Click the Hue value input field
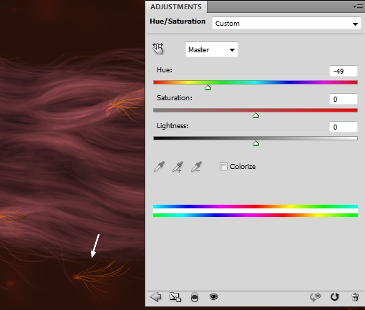Viewport: 365px width, 310px height. pos(344,71)
